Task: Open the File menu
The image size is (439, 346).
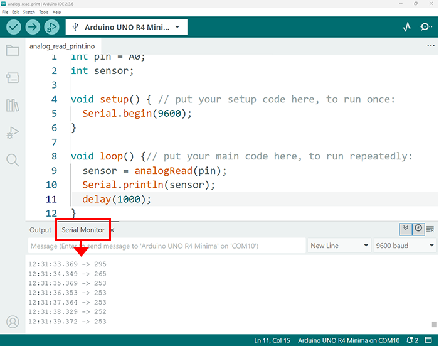Action: pos(5,12)
